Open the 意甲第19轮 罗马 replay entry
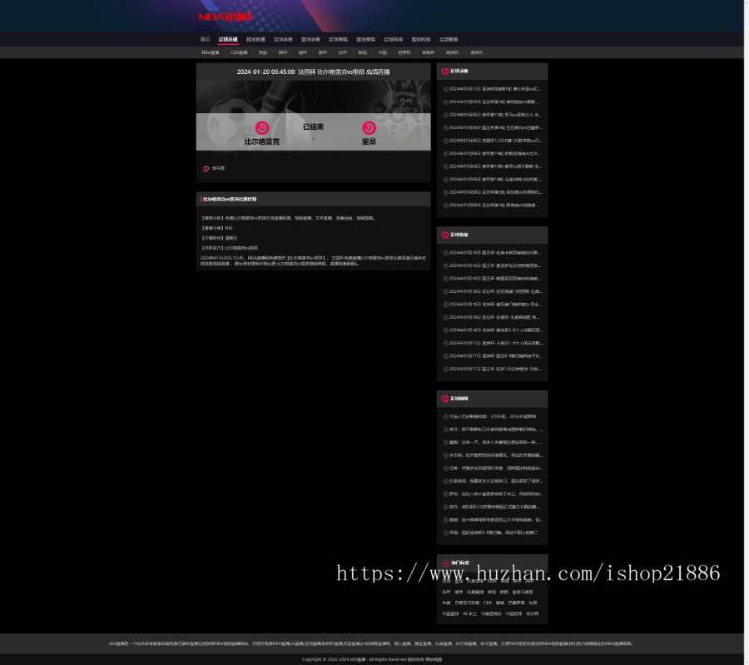 [495, 115]
